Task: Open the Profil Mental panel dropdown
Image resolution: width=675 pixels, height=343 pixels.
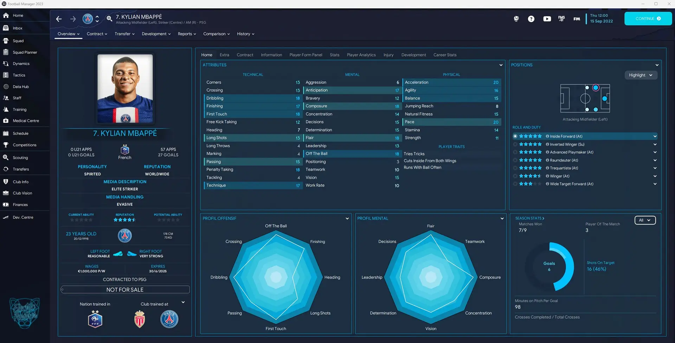Action: point(502,218)
